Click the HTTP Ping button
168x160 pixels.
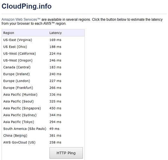pyautogui.click(x=66, y=153)
